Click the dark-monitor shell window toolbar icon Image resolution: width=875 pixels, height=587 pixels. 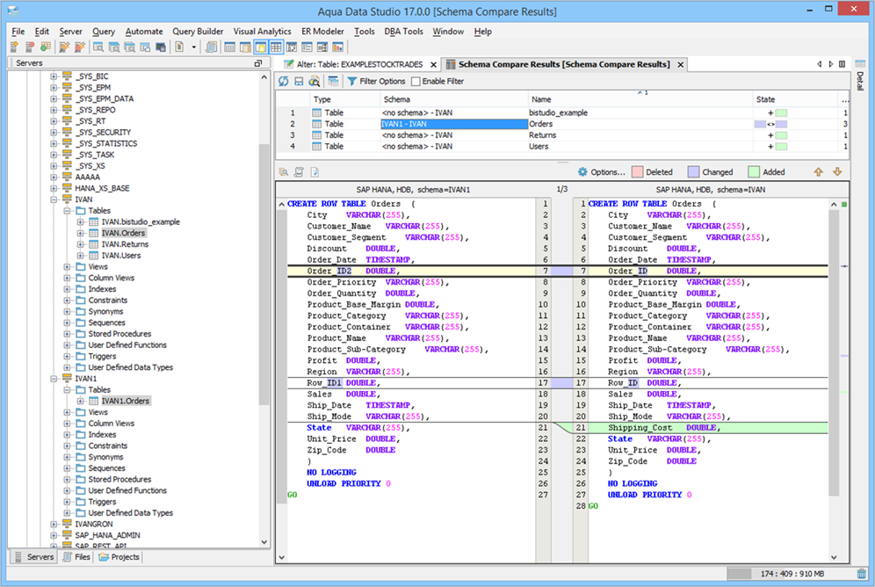tap(161, 47)
